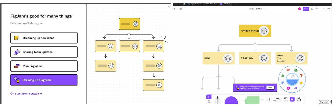The image size is (332, 106).
Task: Switch to emote mode in the wheel center
Action: coord(292,77)
